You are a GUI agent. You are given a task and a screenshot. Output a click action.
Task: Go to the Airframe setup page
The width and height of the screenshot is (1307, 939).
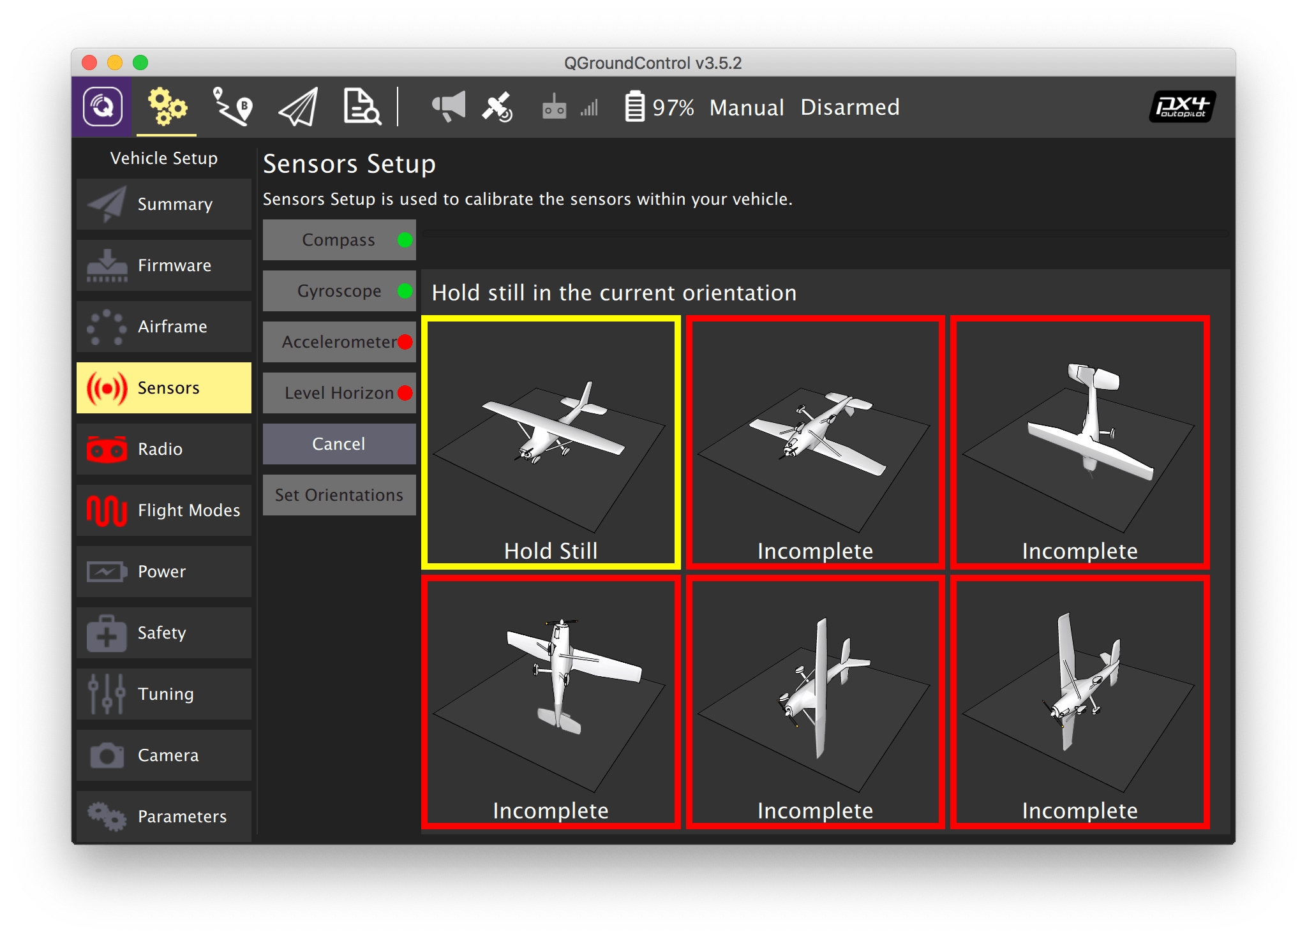(x=164, y=327)
